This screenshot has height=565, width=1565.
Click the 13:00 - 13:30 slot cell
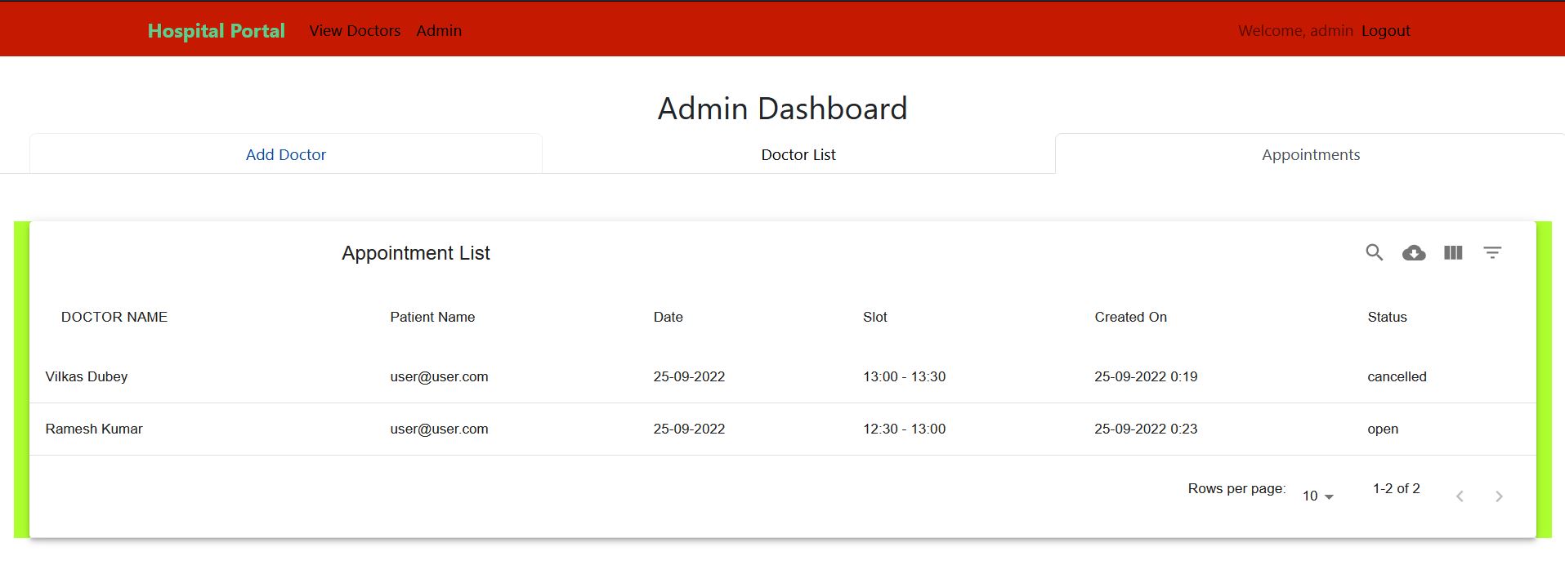[905, 376]
